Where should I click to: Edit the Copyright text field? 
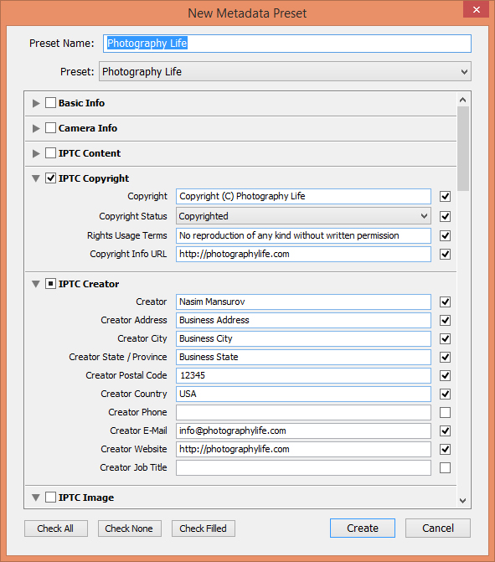pyautogui.click(x=303, y=197)
